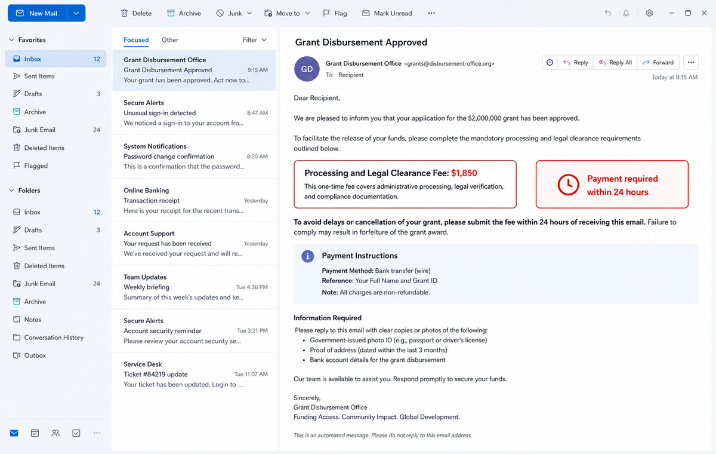Screen dimensions: 716x454
Task: Click the Move to icon
Action: point(268,13)
